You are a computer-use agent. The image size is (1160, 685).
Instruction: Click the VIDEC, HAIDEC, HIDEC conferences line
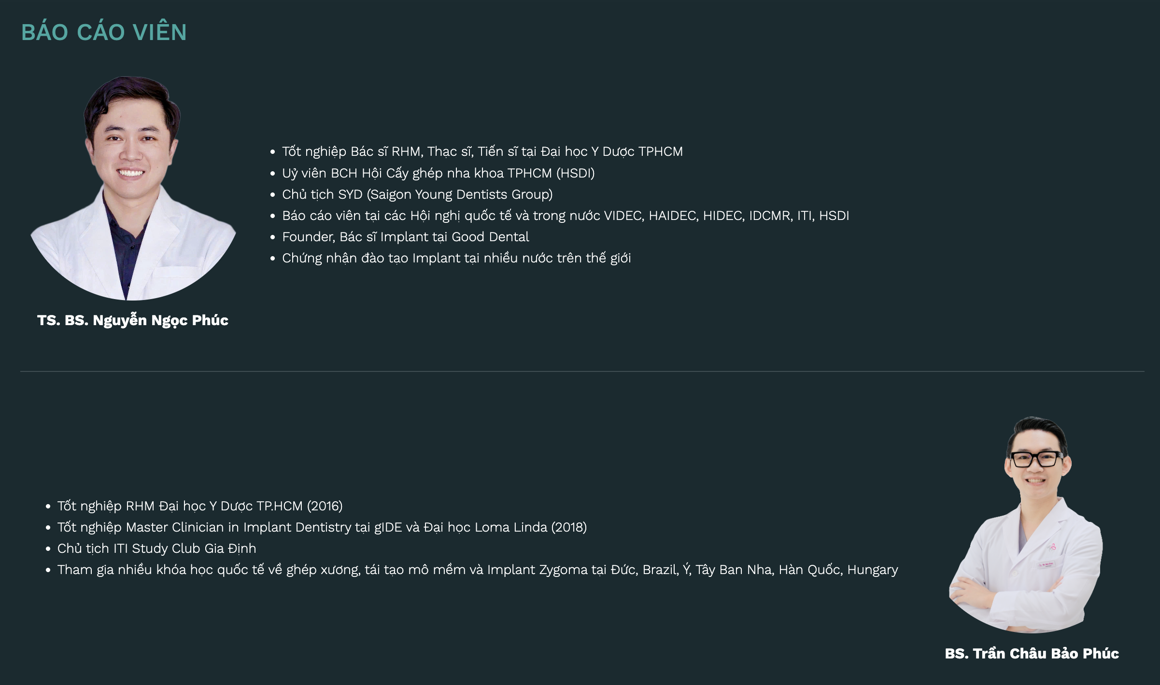tap(566, 216)
